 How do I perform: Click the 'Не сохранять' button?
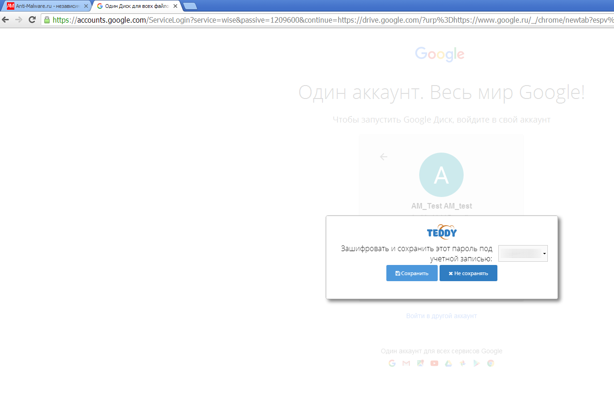[468, 273]
